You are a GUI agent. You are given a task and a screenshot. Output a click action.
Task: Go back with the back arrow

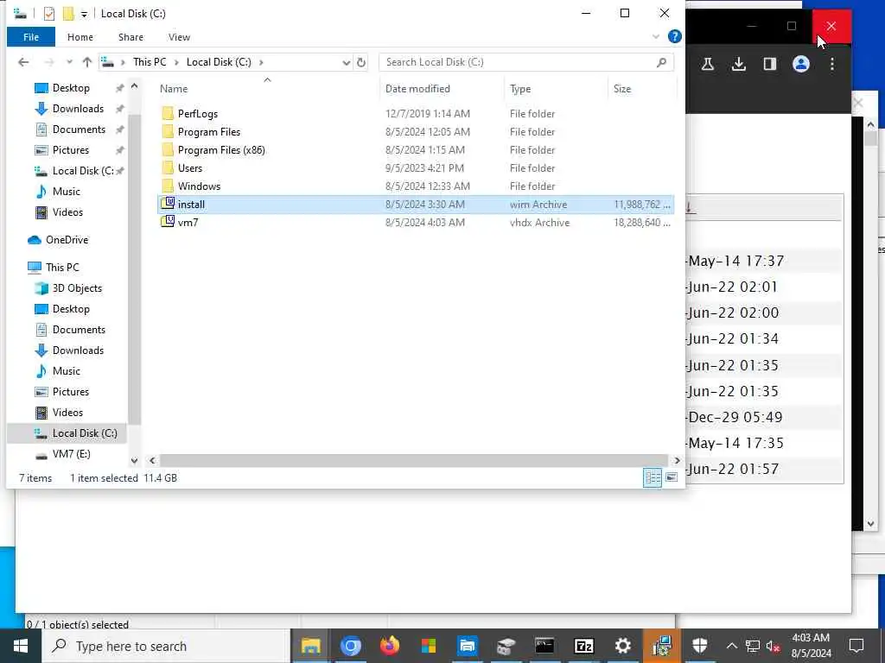tap(23, 62)
